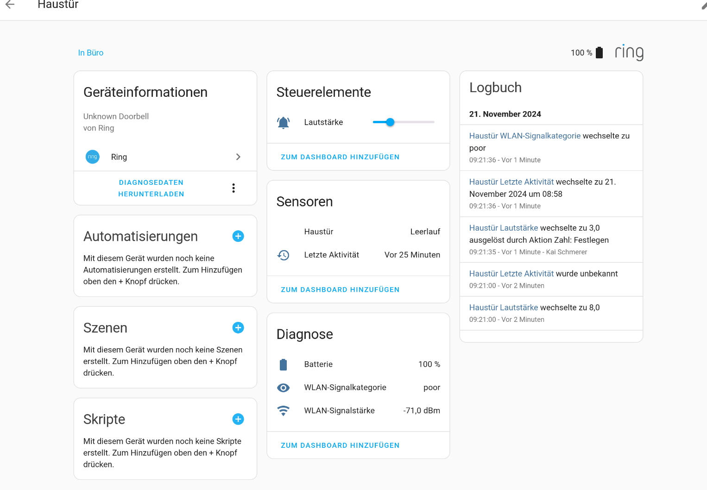Expand the Ring integration chevron

tap(238, 157)
